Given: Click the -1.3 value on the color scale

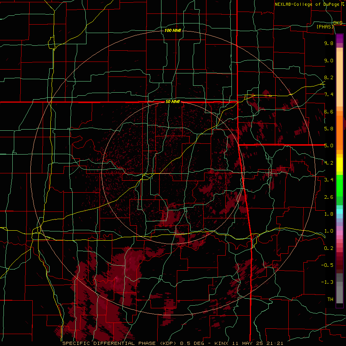Looking at the screenshot, I should click(x=327, y=282).
